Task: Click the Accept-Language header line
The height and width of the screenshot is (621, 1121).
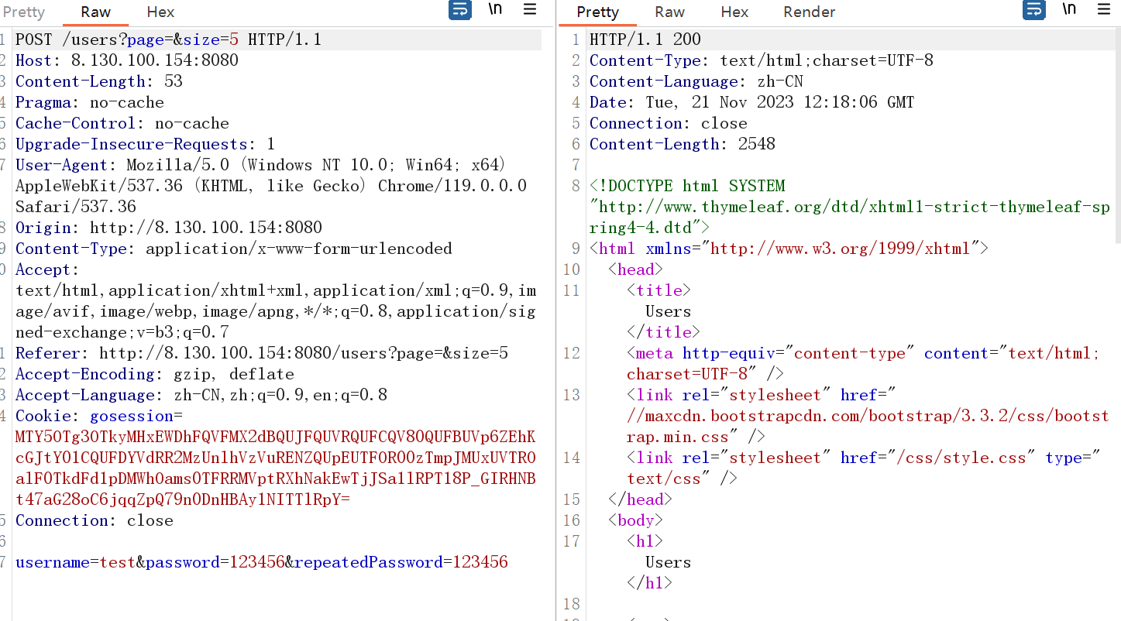Action: (201, 395)
